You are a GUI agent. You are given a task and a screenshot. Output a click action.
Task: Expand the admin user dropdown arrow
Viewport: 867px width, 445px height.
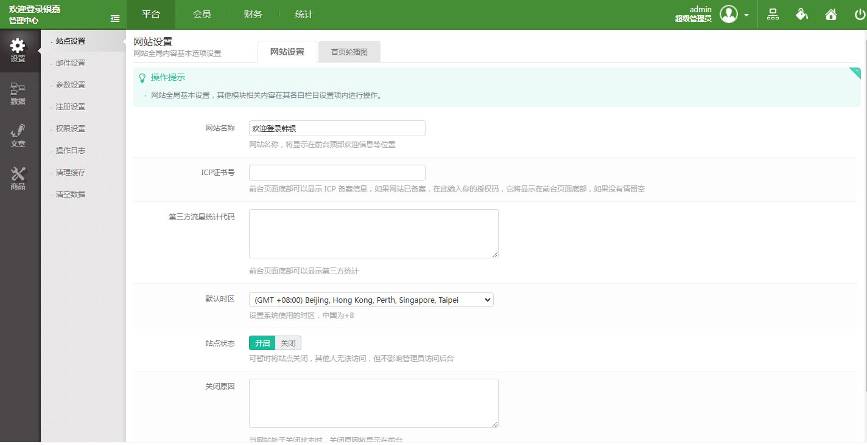(x=746, y=15)
